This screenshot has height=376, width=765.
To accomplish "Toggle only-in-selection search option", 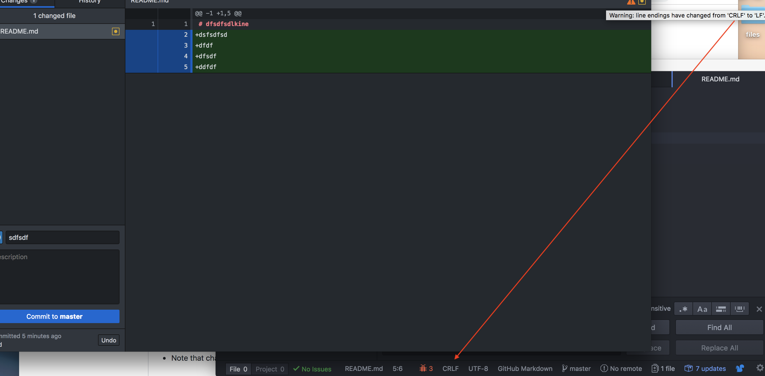I will coord(721,309).
